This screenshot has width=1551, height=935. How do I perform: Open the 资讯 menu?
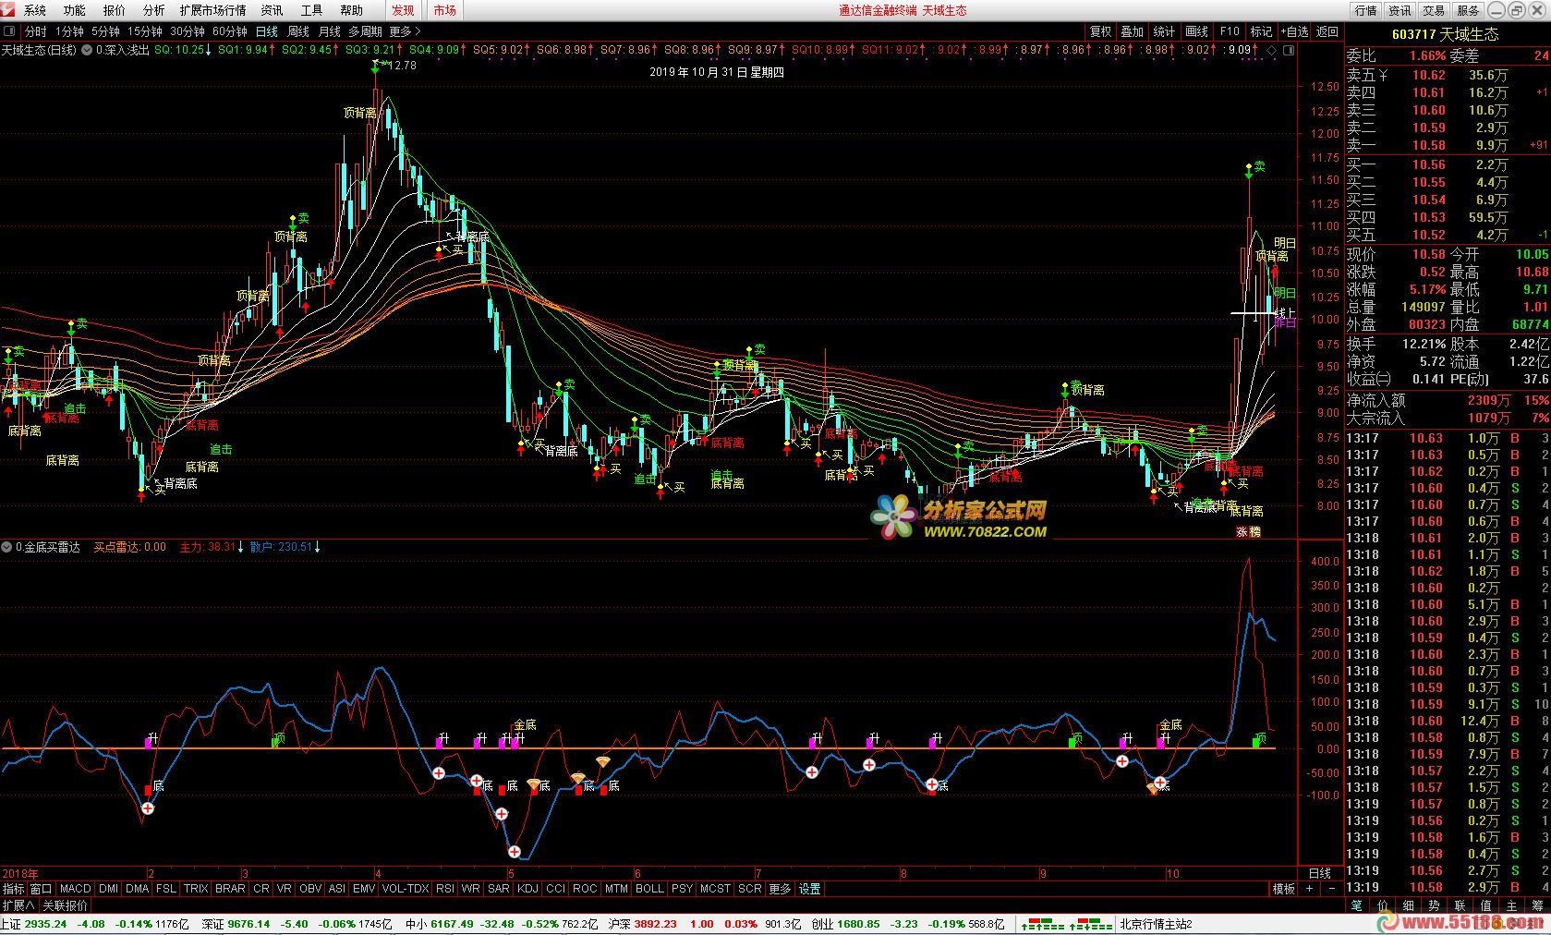(272, 10)
